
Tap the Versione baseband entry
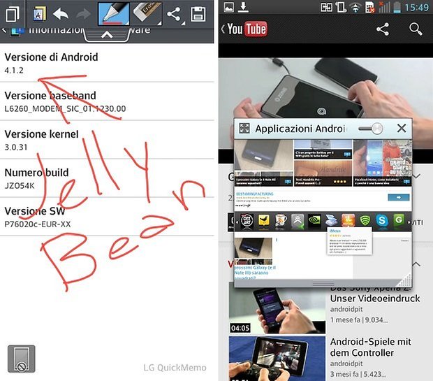click(x=107, y=101)
